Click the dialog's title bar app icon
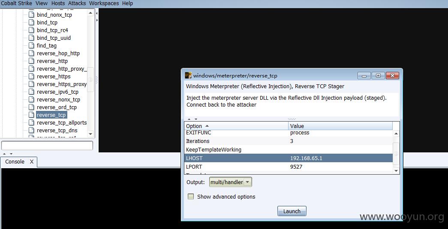 188,76
